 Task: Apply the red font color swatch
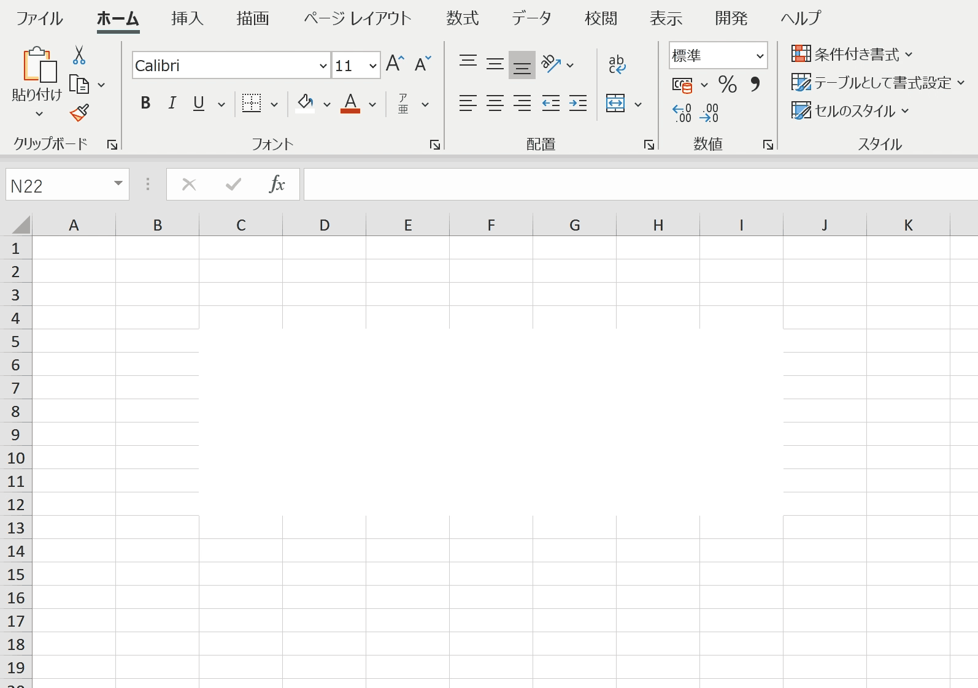coord(350,103)
